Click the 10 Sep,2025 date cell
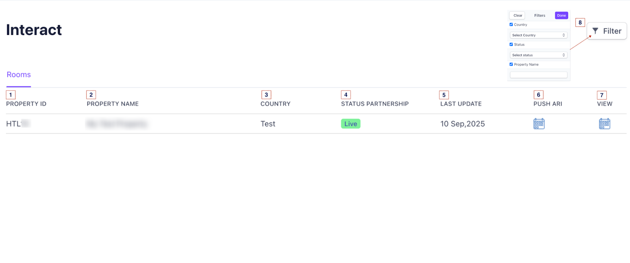 [x=462, y=124]
